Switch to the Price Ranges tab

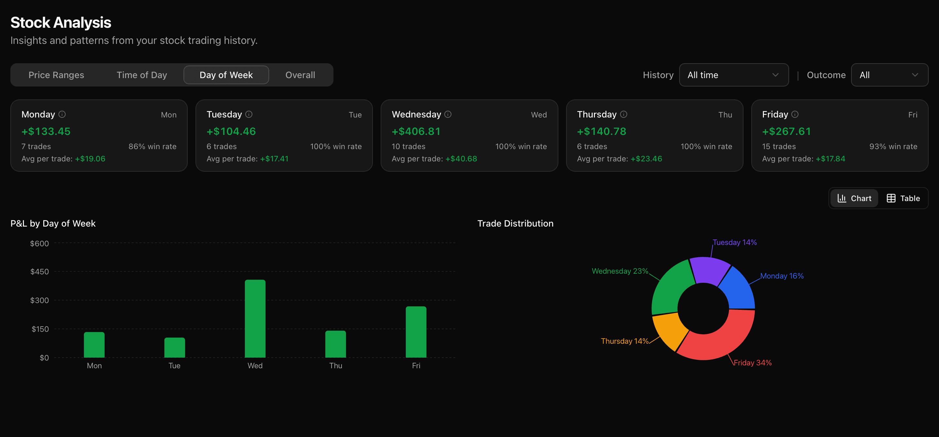tap(57, 75)
